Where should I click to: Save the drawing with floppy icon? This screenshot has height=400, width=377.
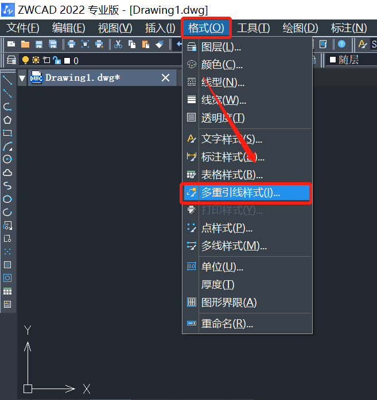(x=39, y=44)
